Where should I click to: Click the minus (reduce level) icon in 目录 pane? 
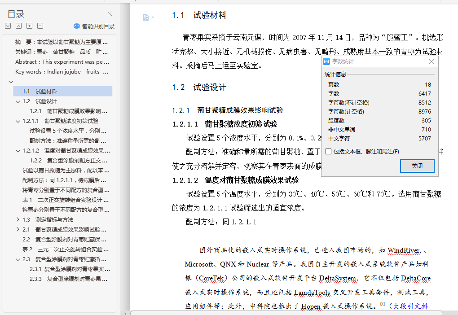pyautogui.click(x=40, y=26)
